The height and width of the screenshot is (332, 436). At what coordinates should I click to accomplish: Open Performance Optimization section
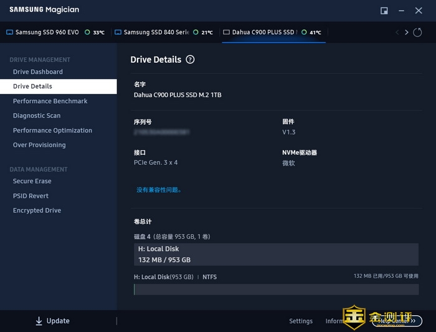[x=52, y=131]
